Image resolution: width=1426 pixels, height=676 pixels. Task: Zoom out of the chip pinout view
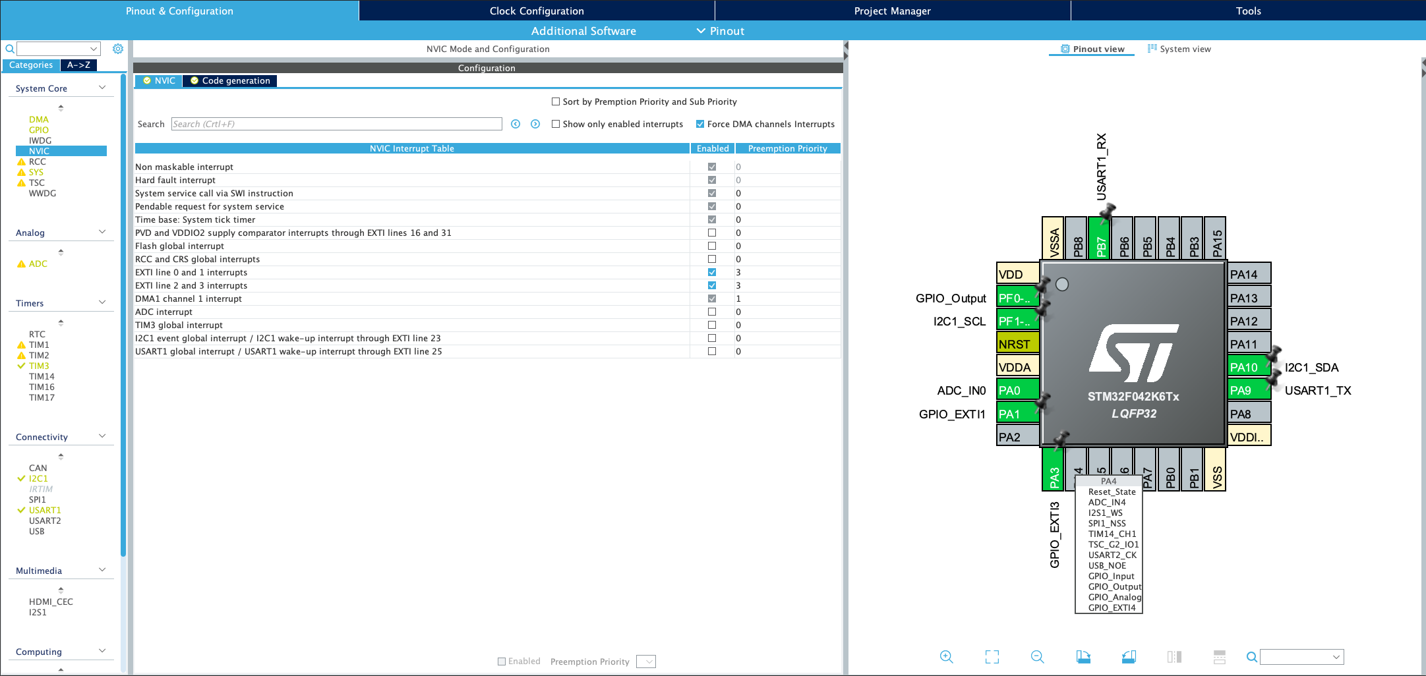tap(1037, 656)
